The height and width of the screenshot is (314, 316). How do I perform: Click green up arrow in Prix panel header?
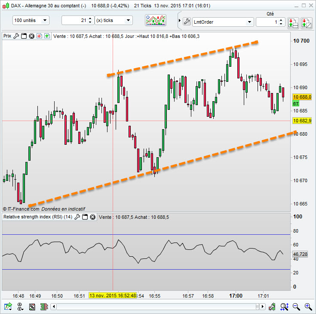47,36
